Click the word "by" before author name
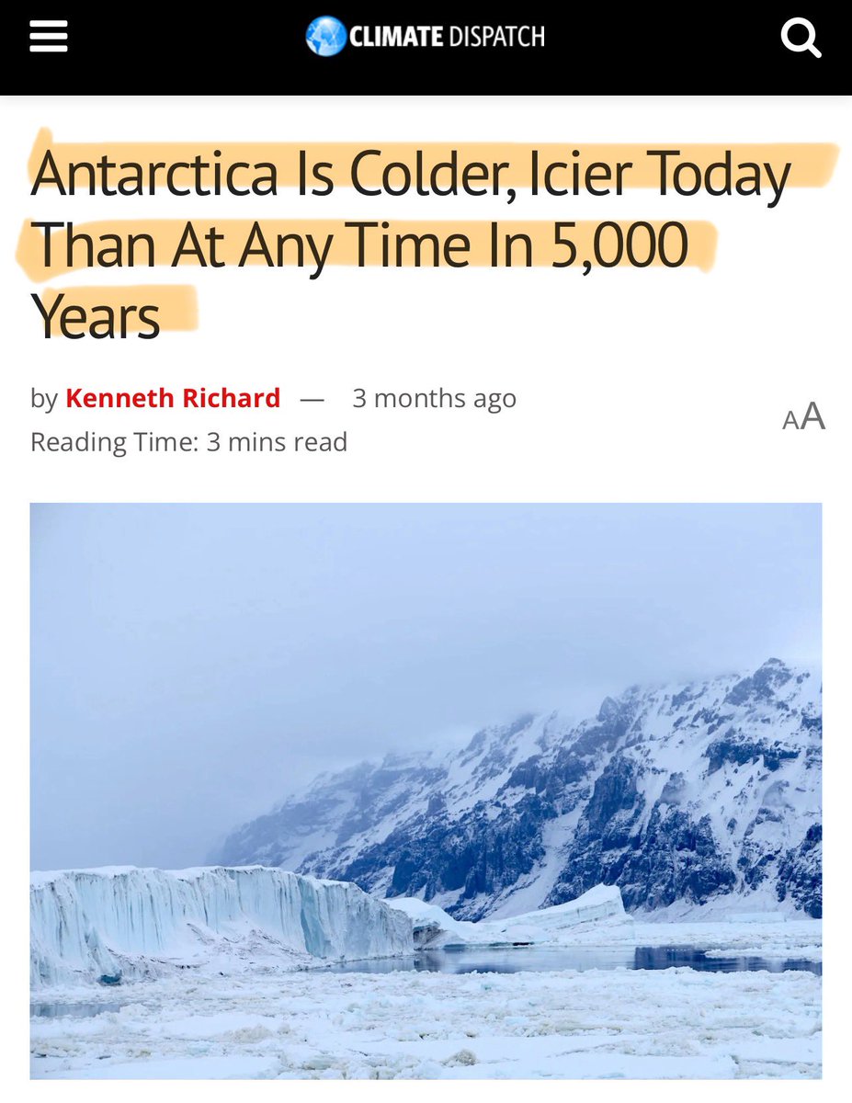The width and height of the screenshot is (852, 1103). click(x=43, y=398)
